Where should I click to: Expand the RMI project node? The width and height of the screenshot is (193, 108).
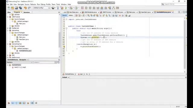[x=8, y=55]
